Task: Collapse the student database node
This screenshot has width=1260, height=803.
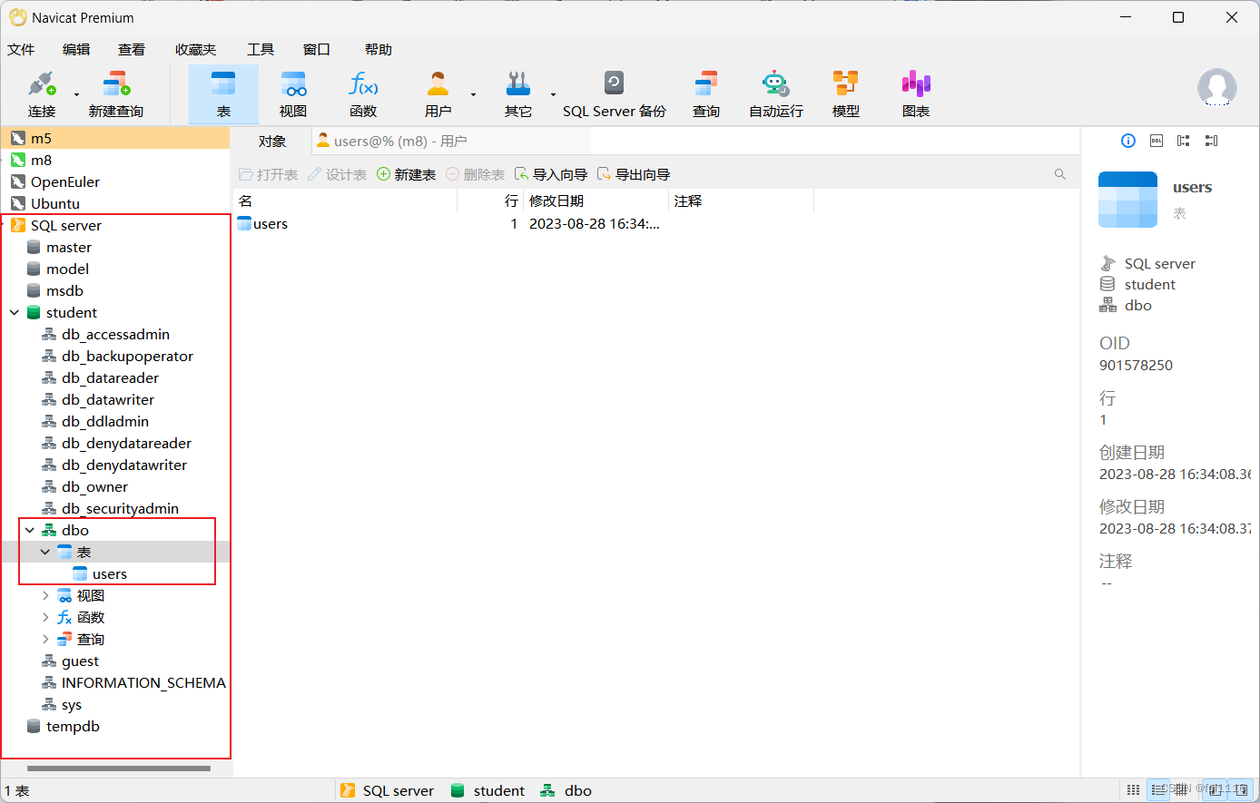Action: click(13, 312)
